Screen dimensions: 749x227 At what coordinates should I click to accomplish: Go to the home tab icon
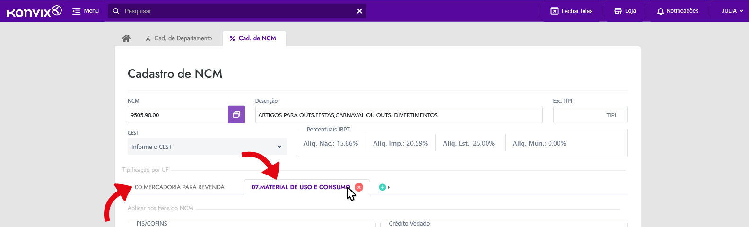[x=126, y=38]
